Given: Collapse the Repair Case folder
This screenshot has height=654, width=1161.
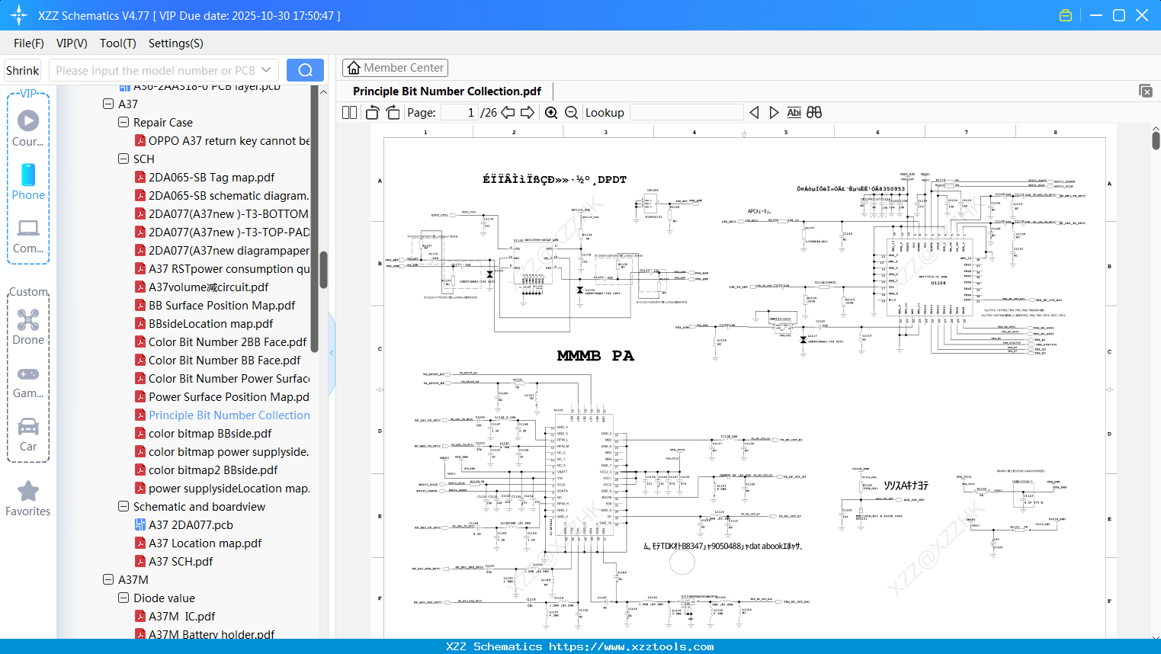Looking at the screenshot, I should point(123,122).
